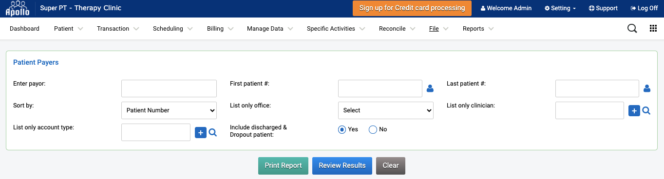
Task: Click search icon next to clinician field
Action: click(x=646, y=111)
